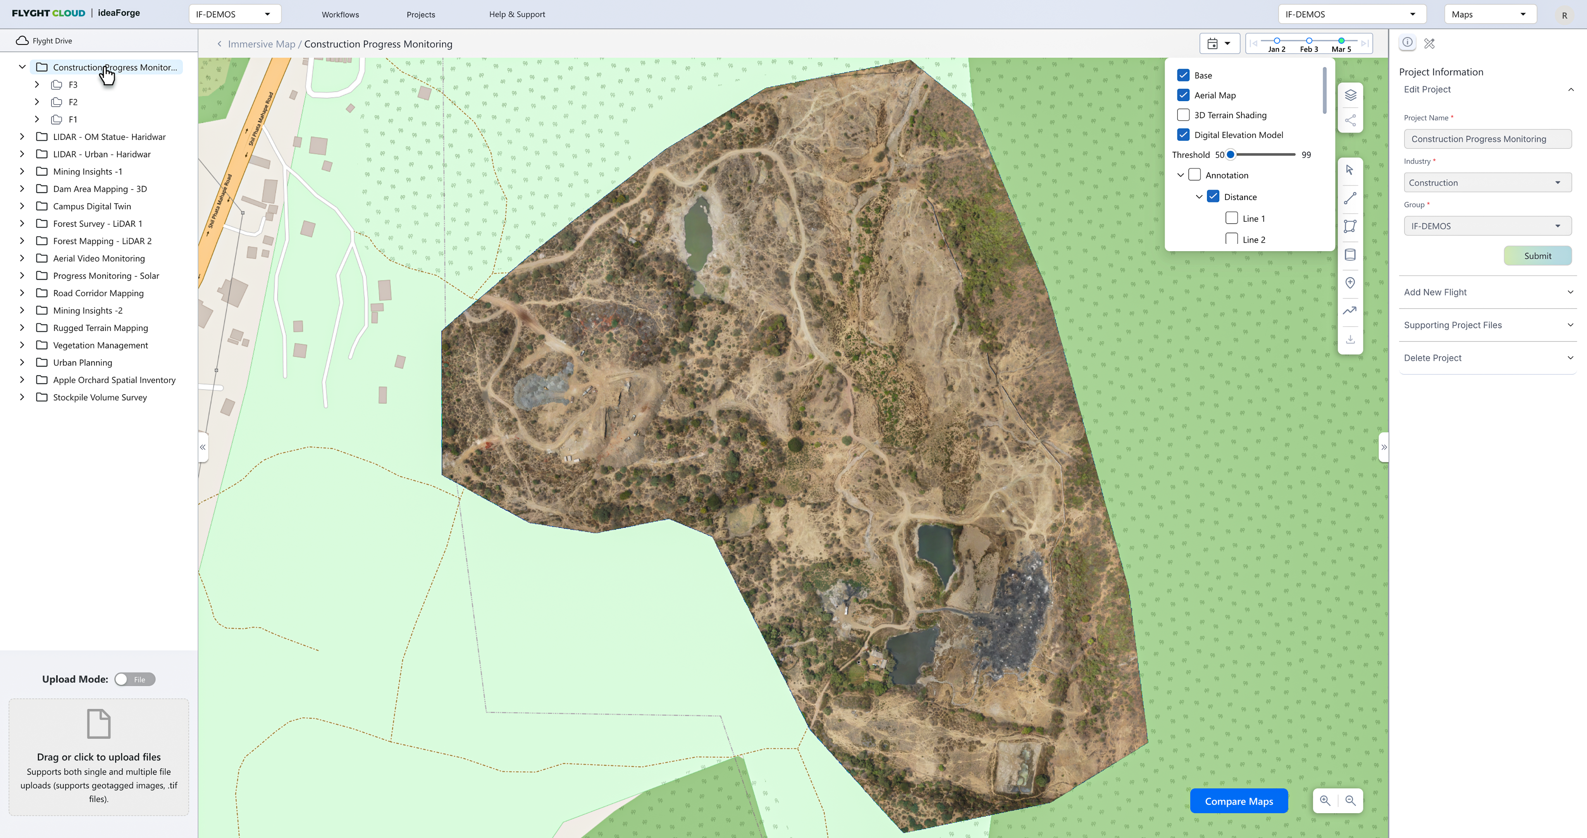Open the Industry Construction dropdown
This screenshot has height=838, width=1587.
point(1487,183)
